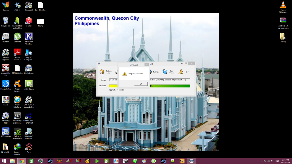Click the NetSync label in LiveSuit
The image size is (292, 164).
(x=156, y=72)
